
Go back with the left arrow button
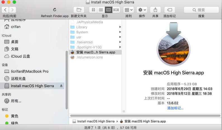click(x=5, y=10)
